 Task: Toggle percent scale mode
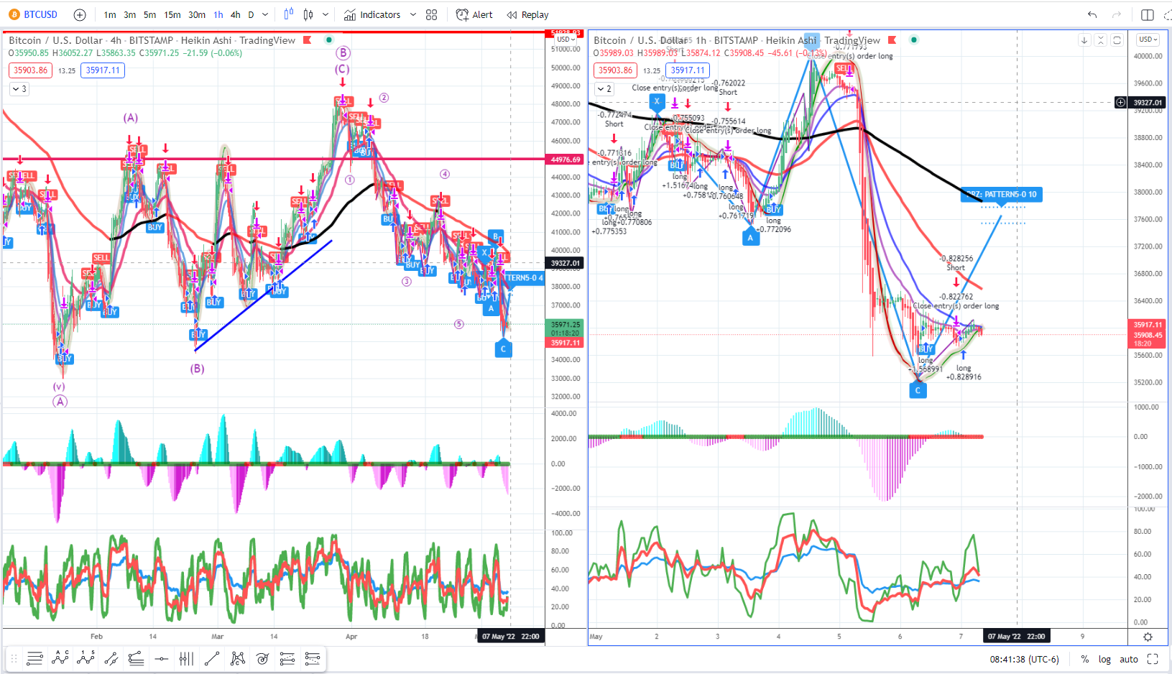point(1084,659)
